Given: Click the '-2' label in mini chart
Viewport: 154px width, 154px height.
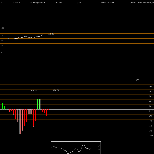Looking at the screenshot, I should coord(99,146).
